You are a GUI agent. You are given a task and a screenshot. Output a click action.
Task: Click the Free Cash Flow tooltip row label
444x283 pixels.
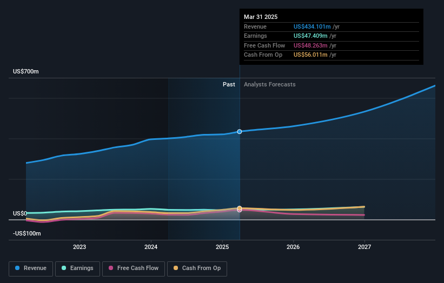point(264,45)
